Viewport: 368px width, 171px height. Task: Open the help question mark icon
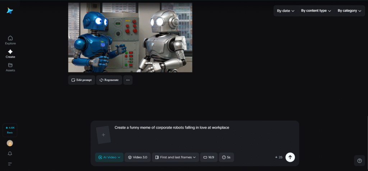click(x=359, y=161)
